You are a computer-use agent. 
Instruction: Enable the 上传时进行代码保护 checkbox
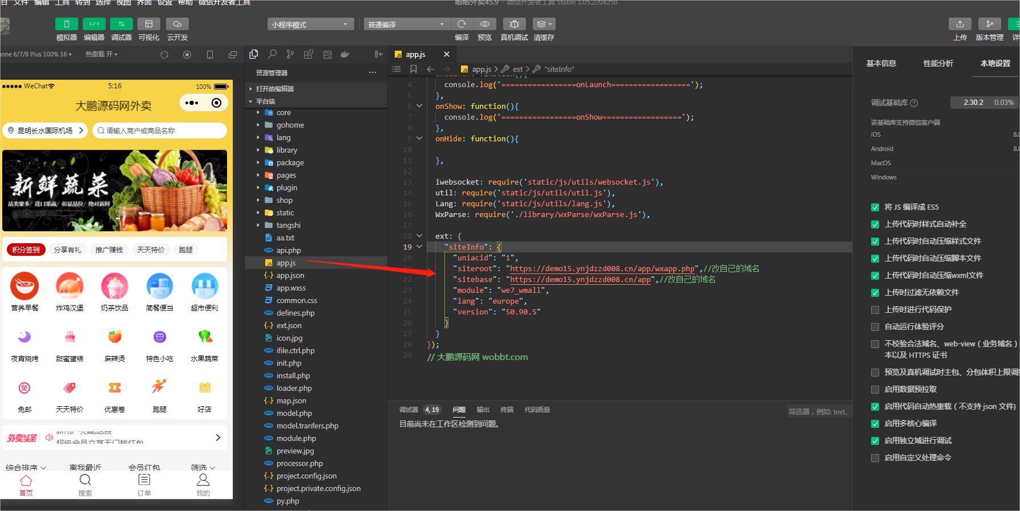(x=875, y=310)
